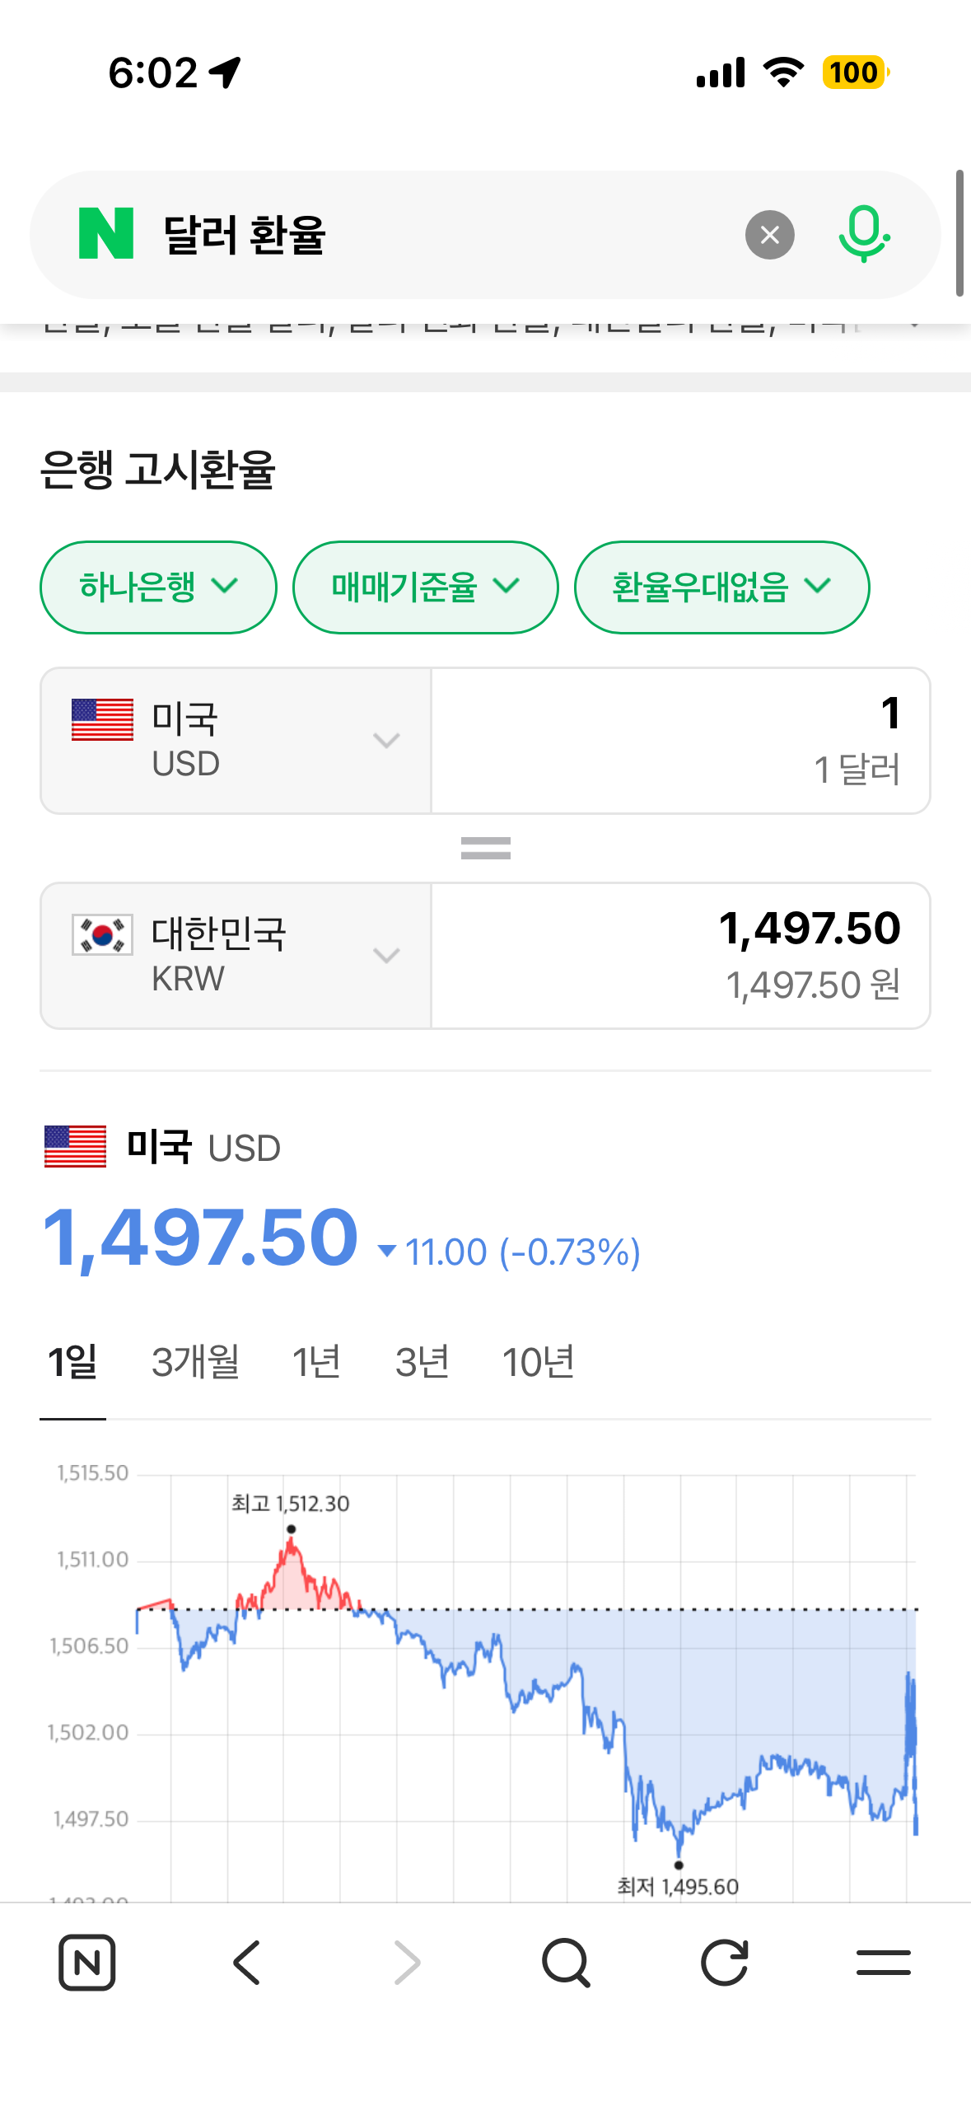The height and width of the screenshot is (2106, 971).
Task: Tap the bottom search magnifier icon
Action: point(566,1963)
